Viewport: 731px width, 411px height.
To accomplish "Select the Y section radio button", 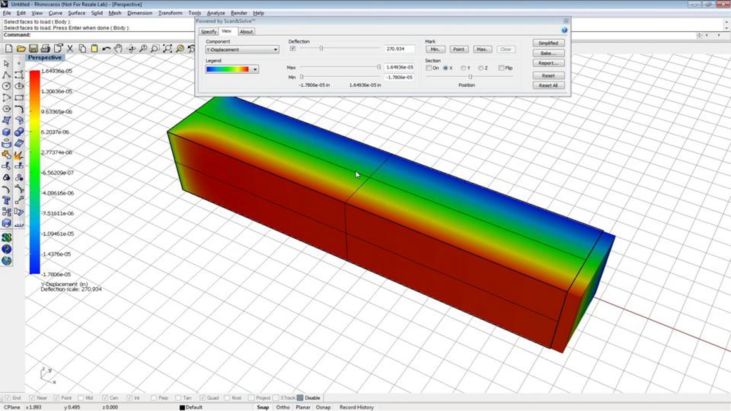I will pyautogui.click(x=463, y=68).
